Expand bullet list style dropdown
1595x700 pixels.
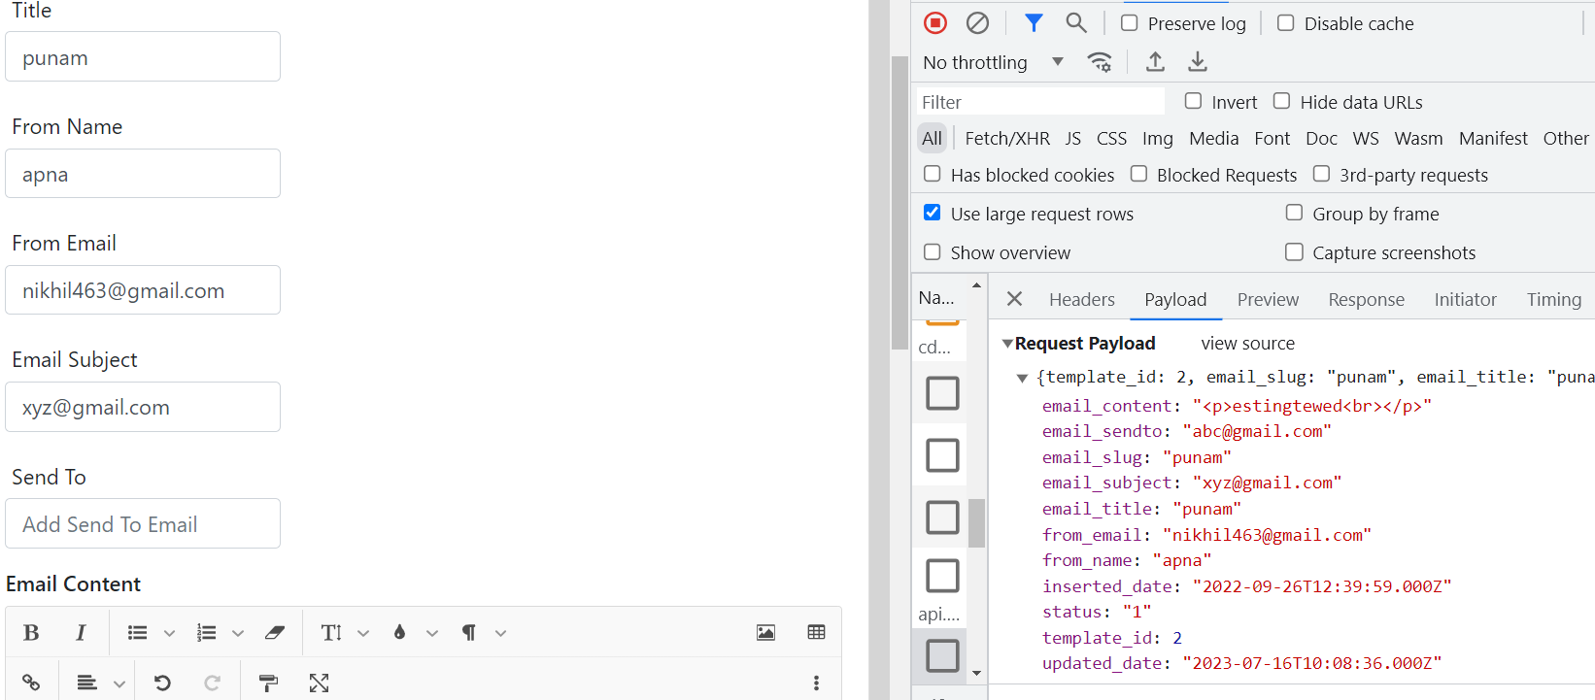[169, 633]
